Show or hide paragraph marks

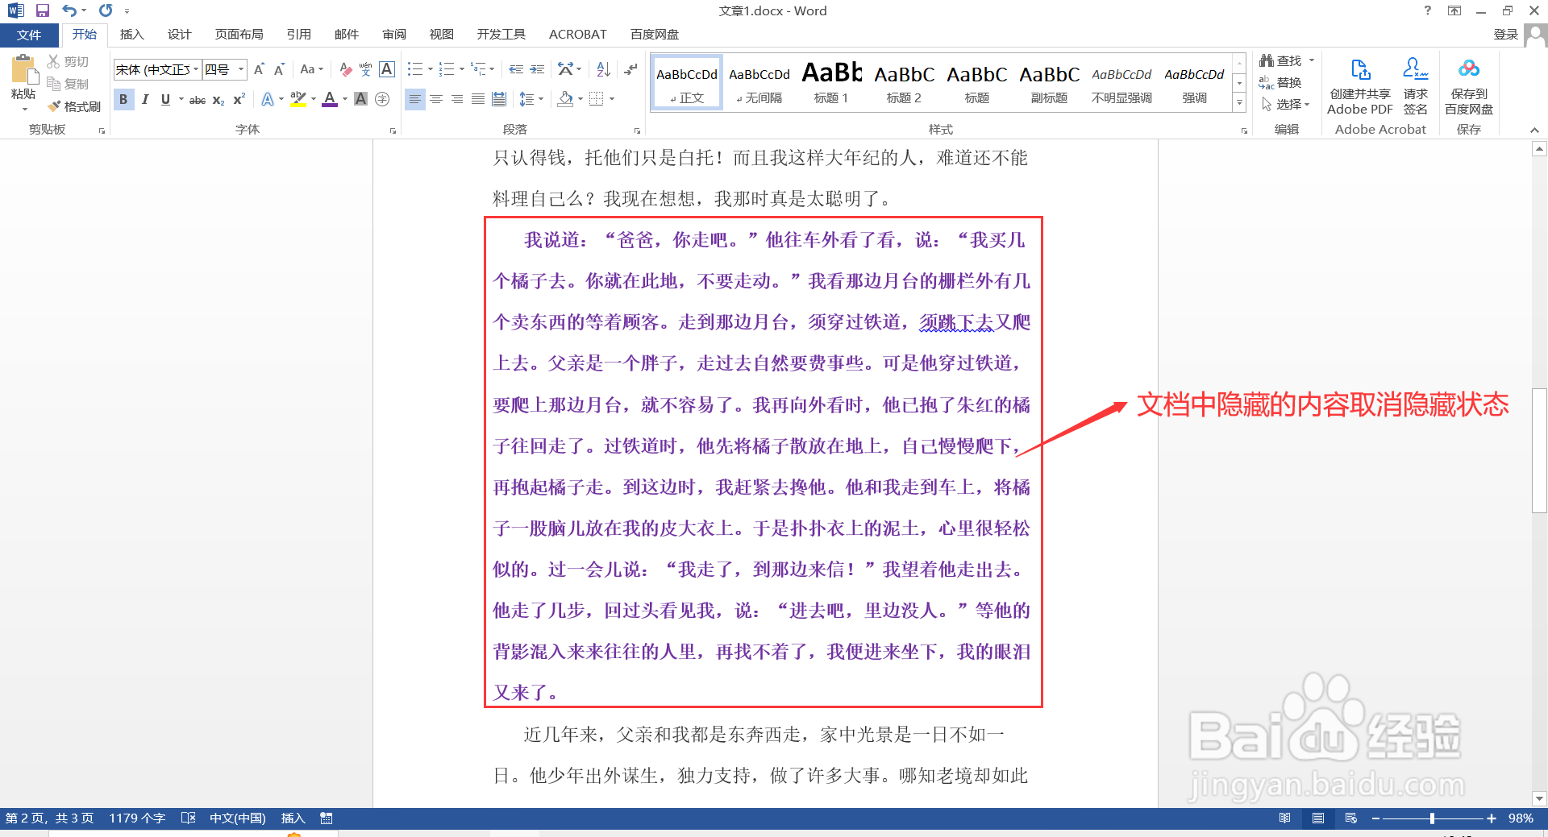630,69
